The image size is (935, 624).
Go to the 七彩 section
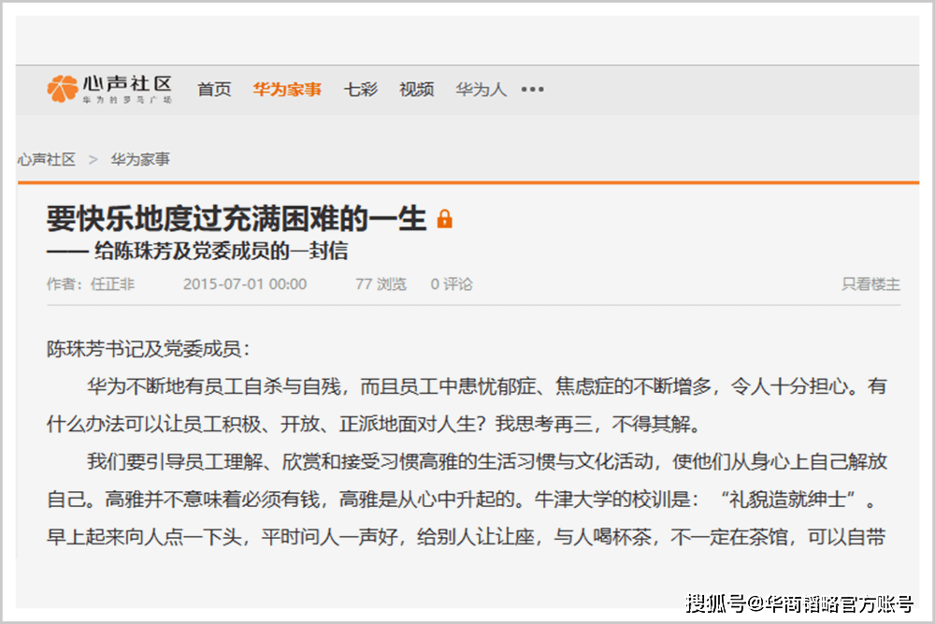point(360,90)
